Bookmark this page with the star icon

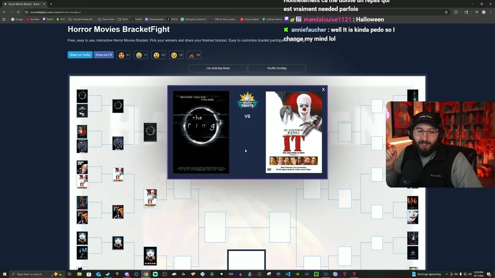point(446,12)
